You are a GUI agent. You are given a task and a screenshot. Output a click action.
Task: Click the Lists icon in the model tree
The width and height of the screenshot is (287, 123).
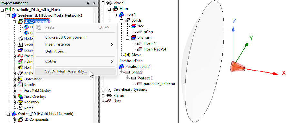pyautogui.click(x=109, y=101)
